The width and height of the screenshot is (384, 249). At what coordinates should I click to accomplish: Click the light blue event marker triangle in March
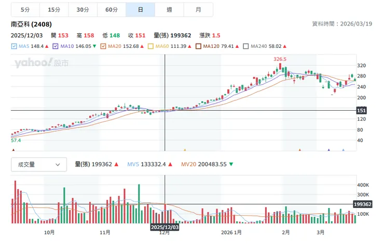[344, 150]
